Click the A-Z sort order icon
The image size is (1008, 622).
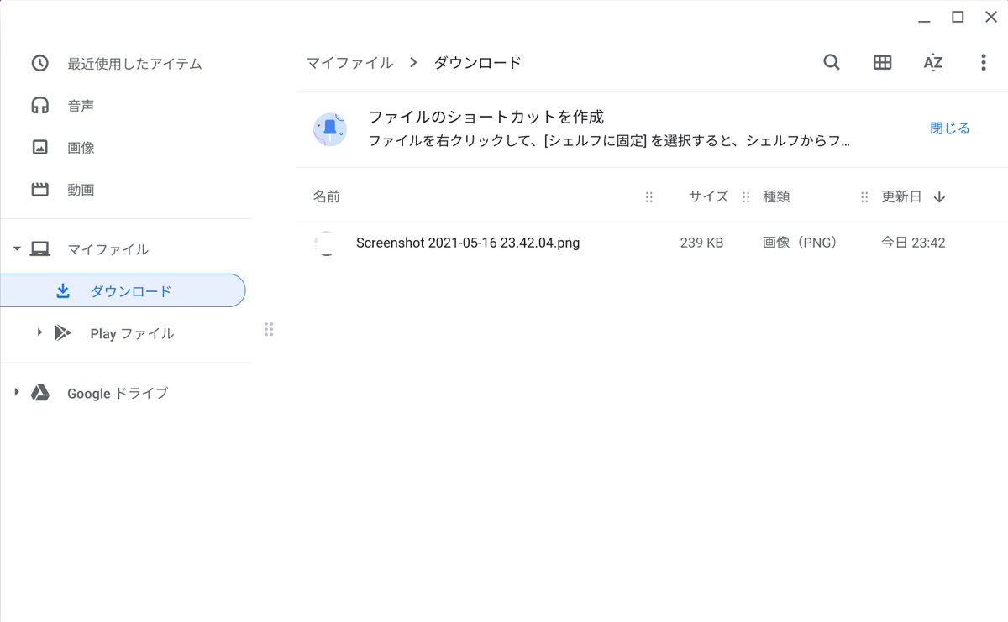(932, 62)
